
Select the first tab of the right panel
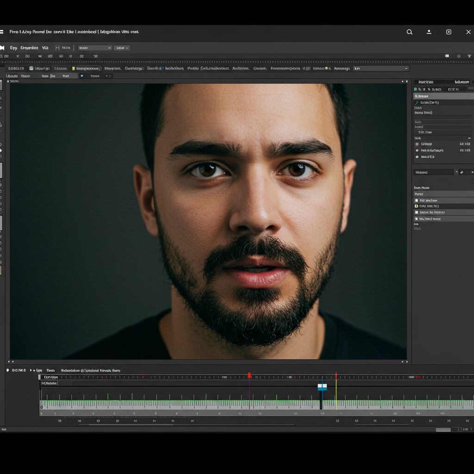click(x=425, y=82)
